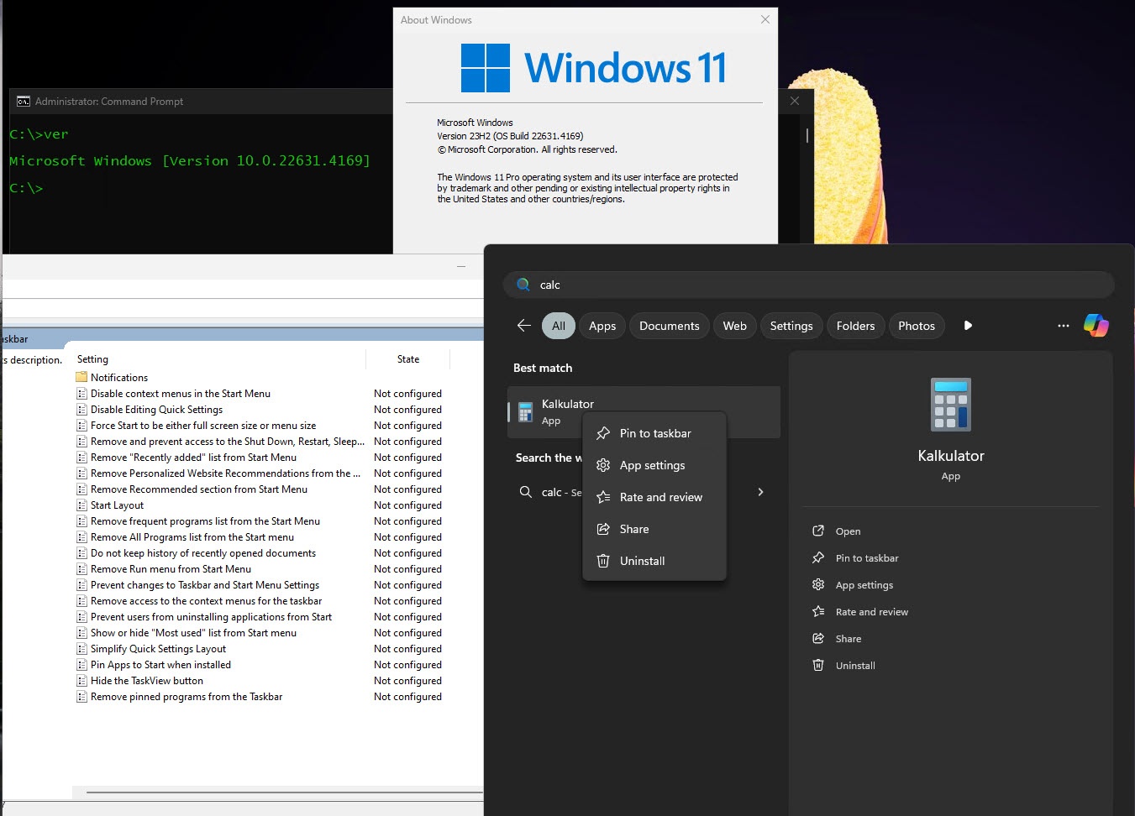Show more filters with the play arrow
The width and height of the screenshot is (1135, 816).
coord(968,326)
